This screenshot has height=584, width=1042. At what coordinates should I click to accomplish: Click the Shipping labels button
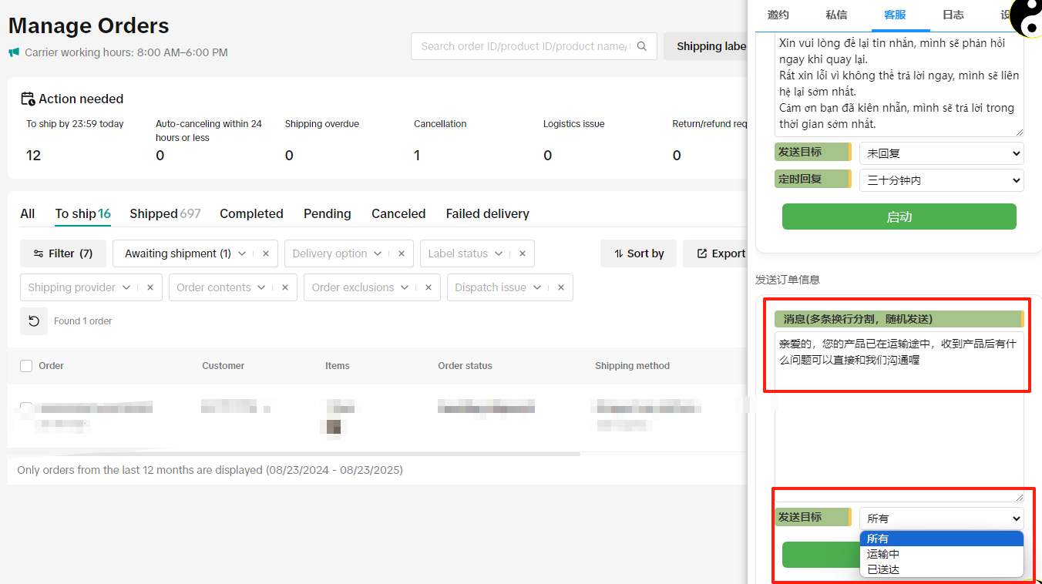tap(709, 46)
